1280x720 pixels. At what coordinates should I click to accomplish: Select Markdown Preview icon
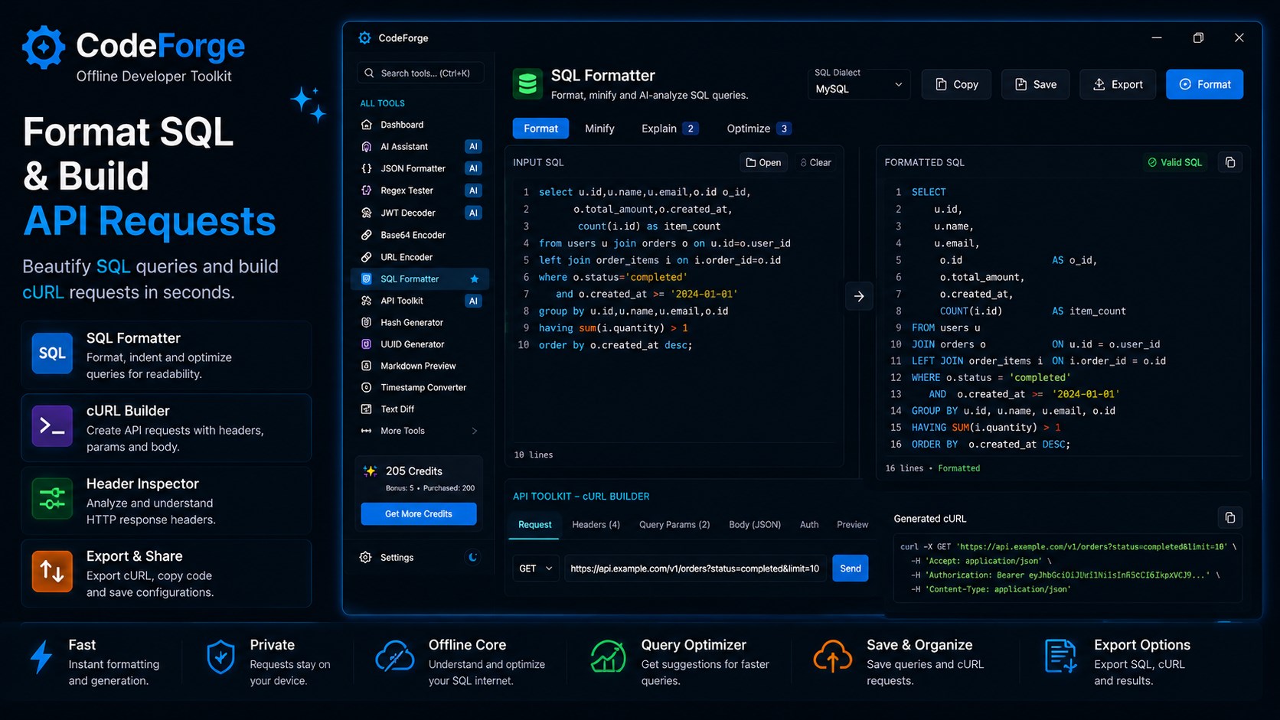pyautogui.click(x=367, y=366)
